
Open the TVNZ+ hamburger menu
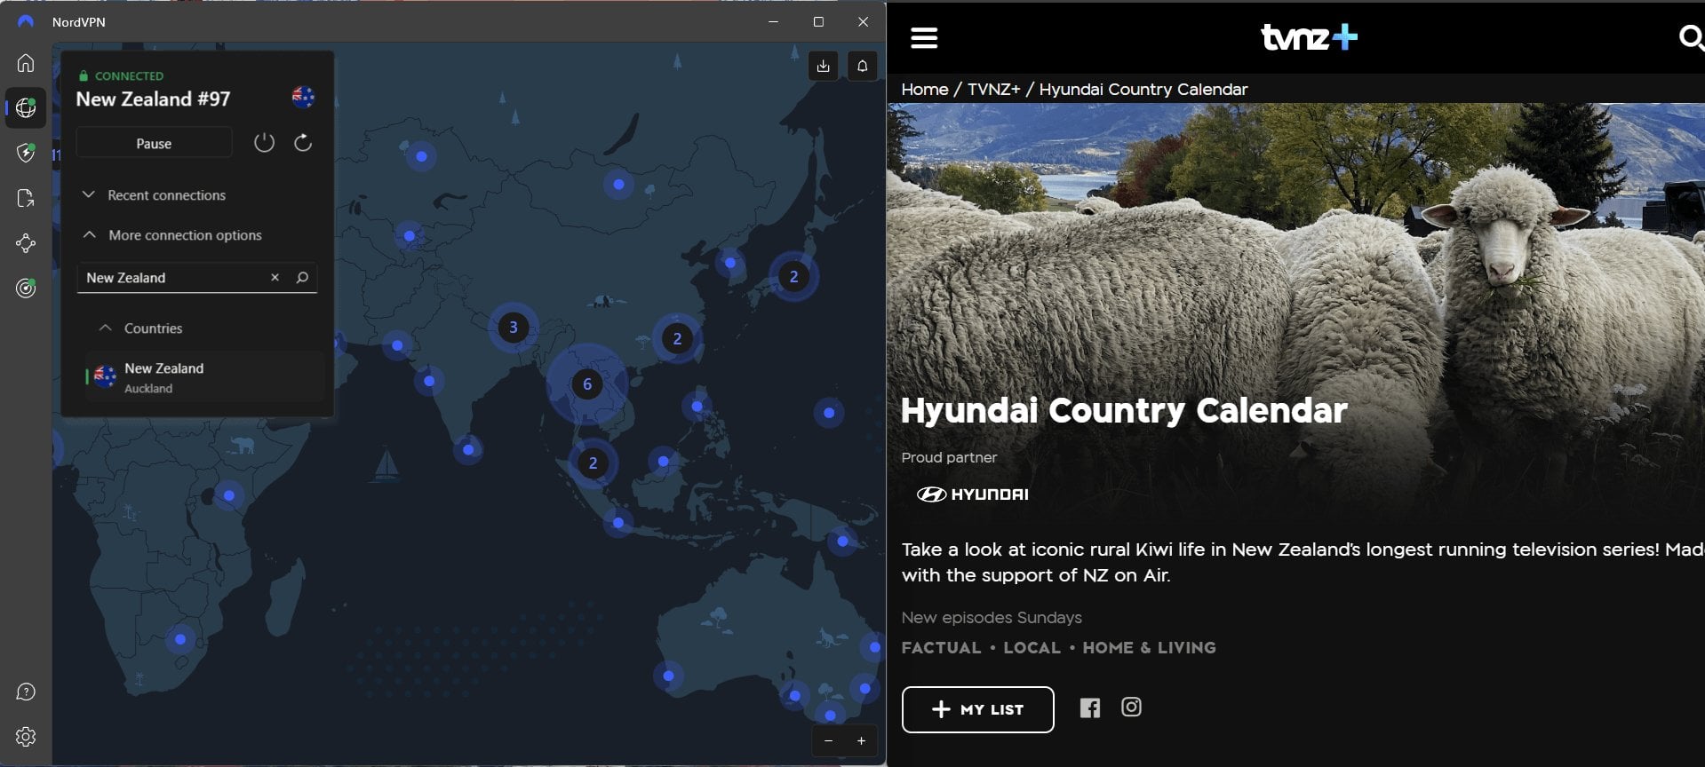click(x=924, y=37)
